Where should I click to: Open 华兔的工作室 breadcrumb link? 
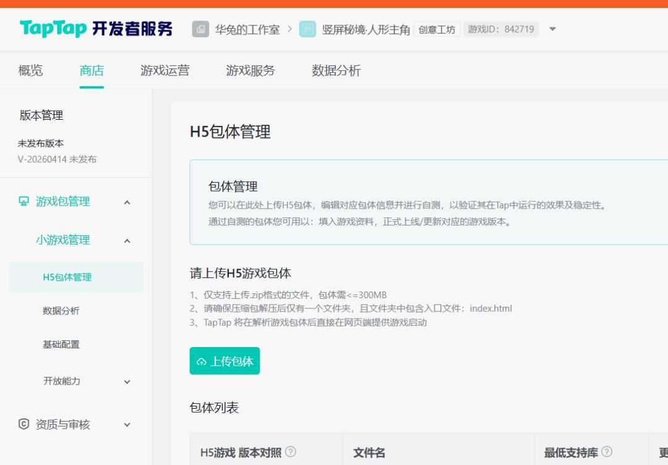tap(247, 30)
